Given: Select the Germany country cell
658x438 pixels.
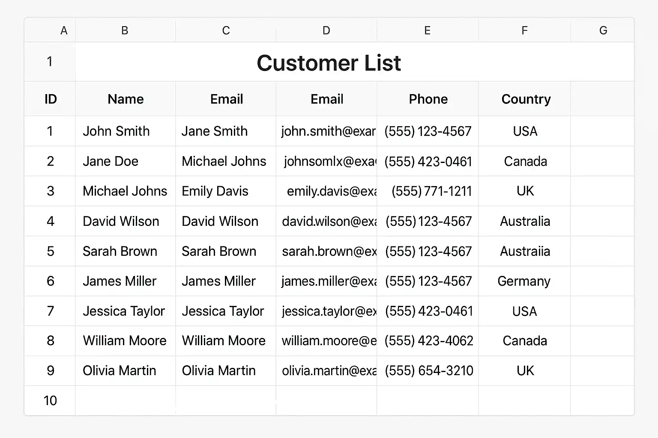Looking at the screenshot, I should coord(524,281).
